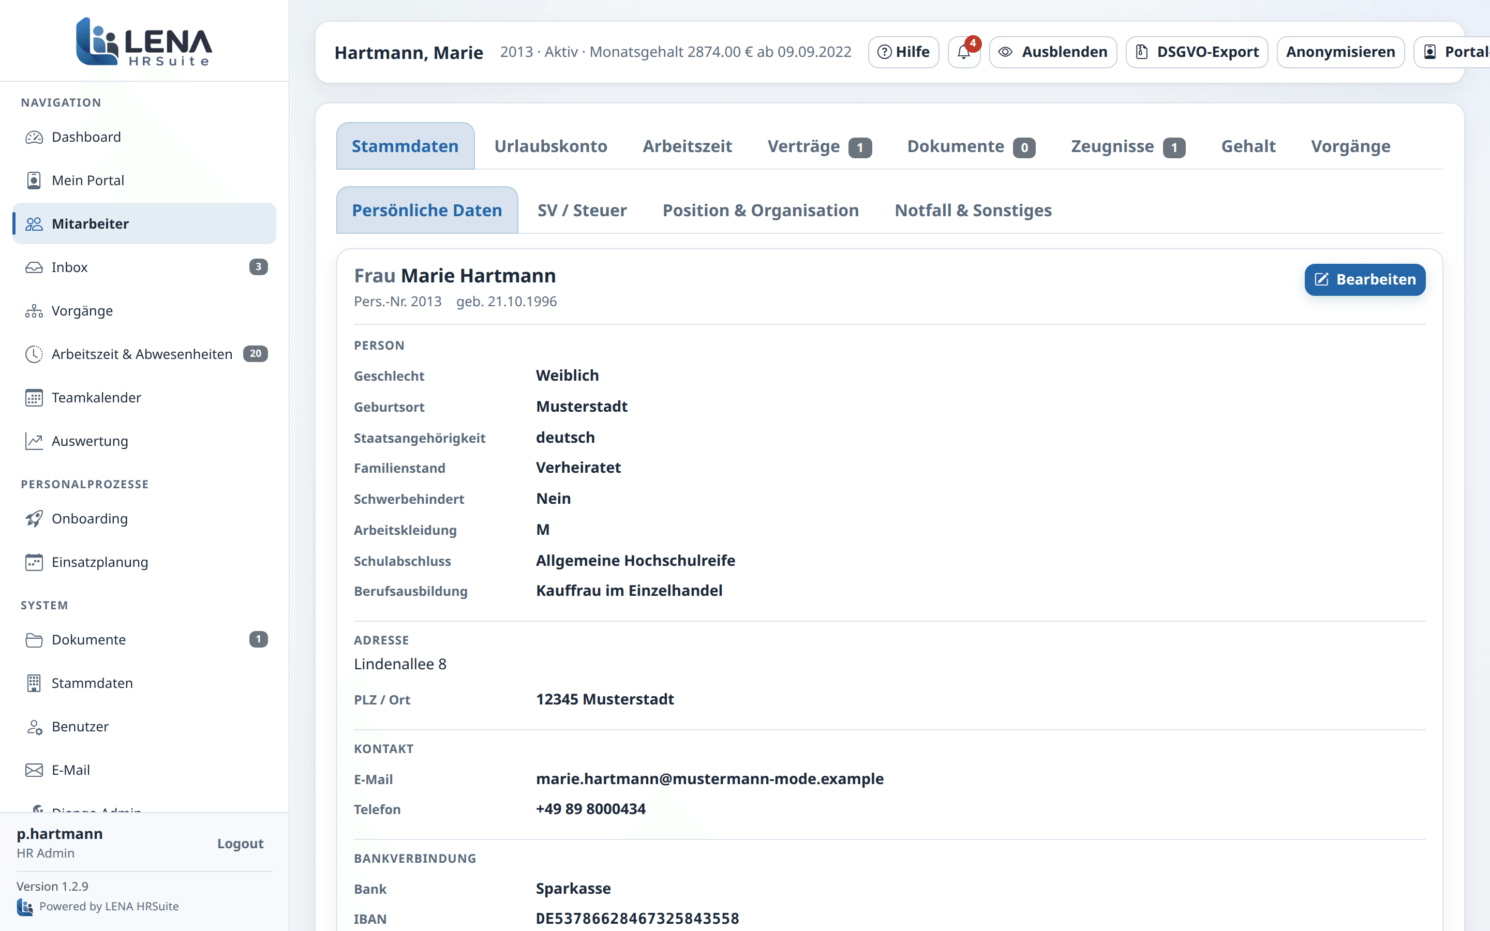Click the Mitarbeiter people icon

coord(34,223)
